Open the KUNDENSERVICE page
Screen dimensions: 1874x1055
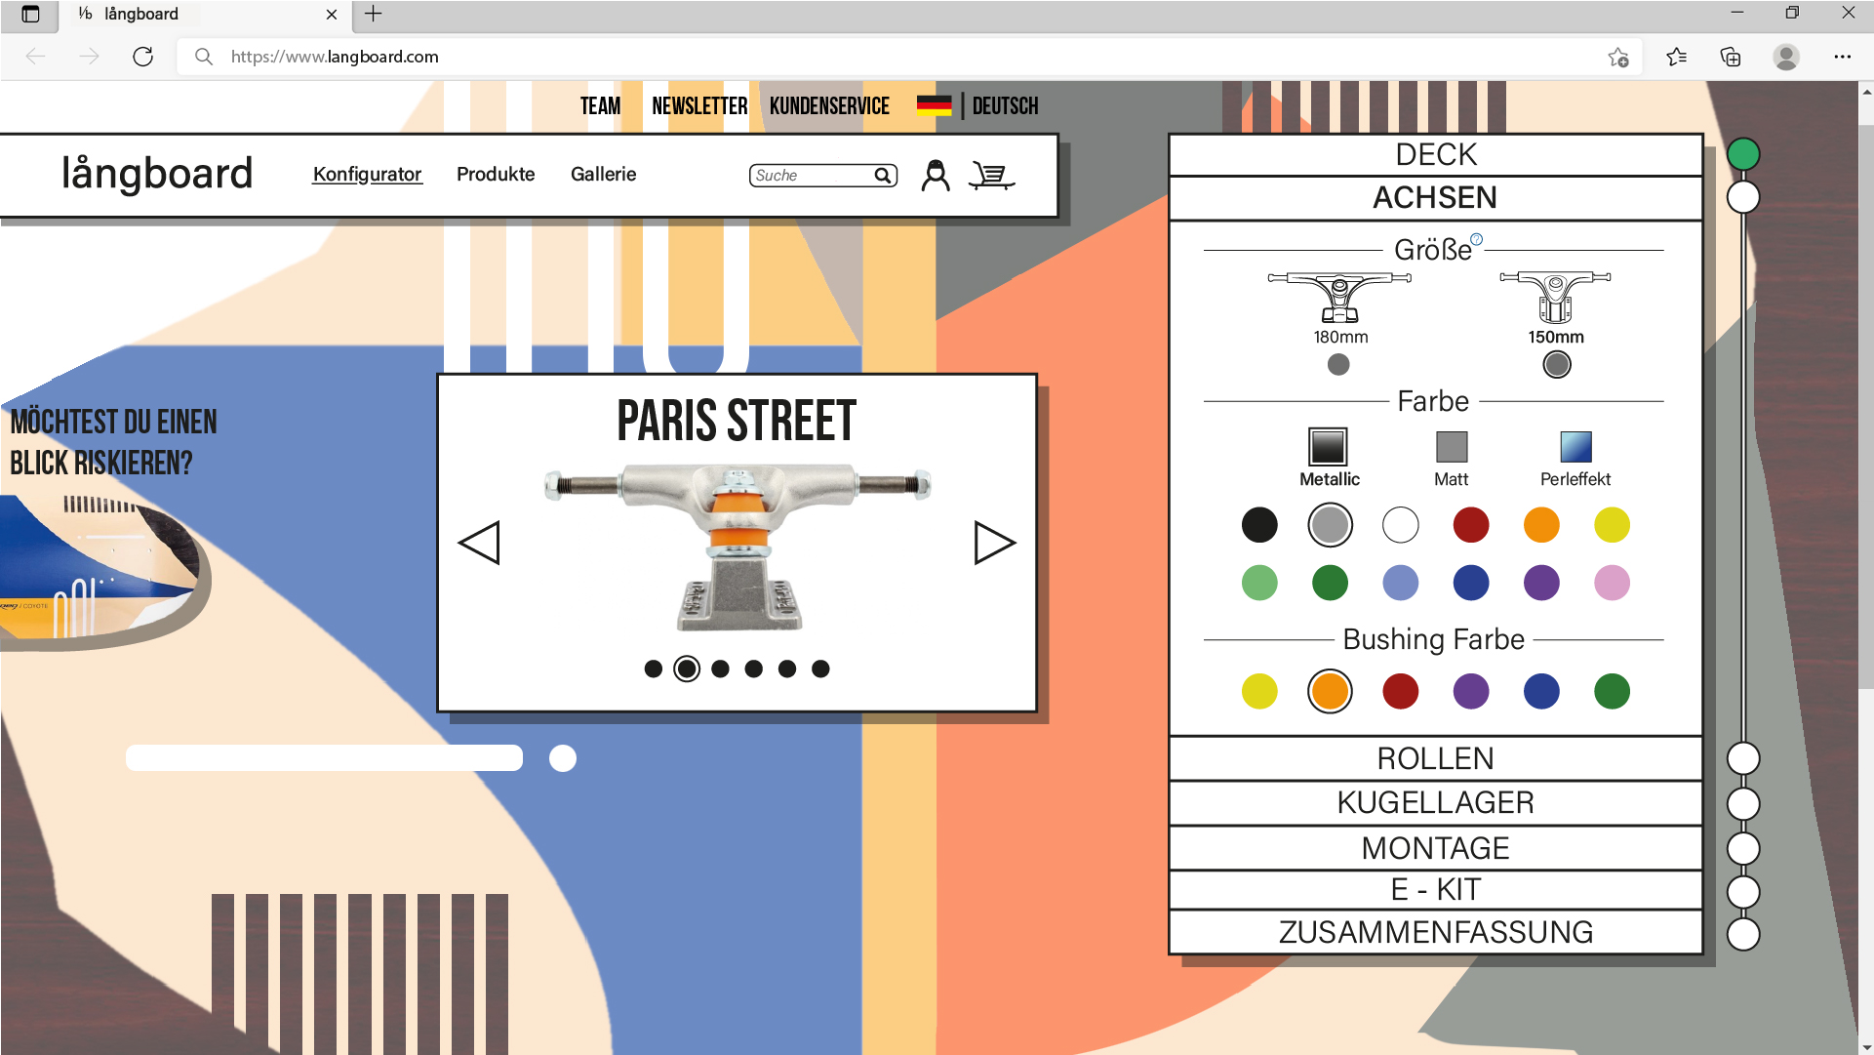pos(829,105)
